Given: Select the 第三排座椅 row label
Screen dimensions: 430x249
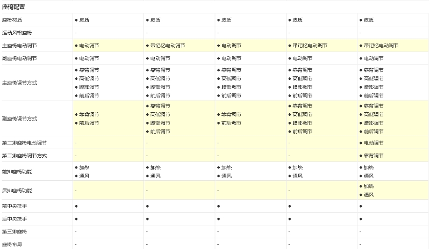Looking at the screenshot, I should (15, 232).
